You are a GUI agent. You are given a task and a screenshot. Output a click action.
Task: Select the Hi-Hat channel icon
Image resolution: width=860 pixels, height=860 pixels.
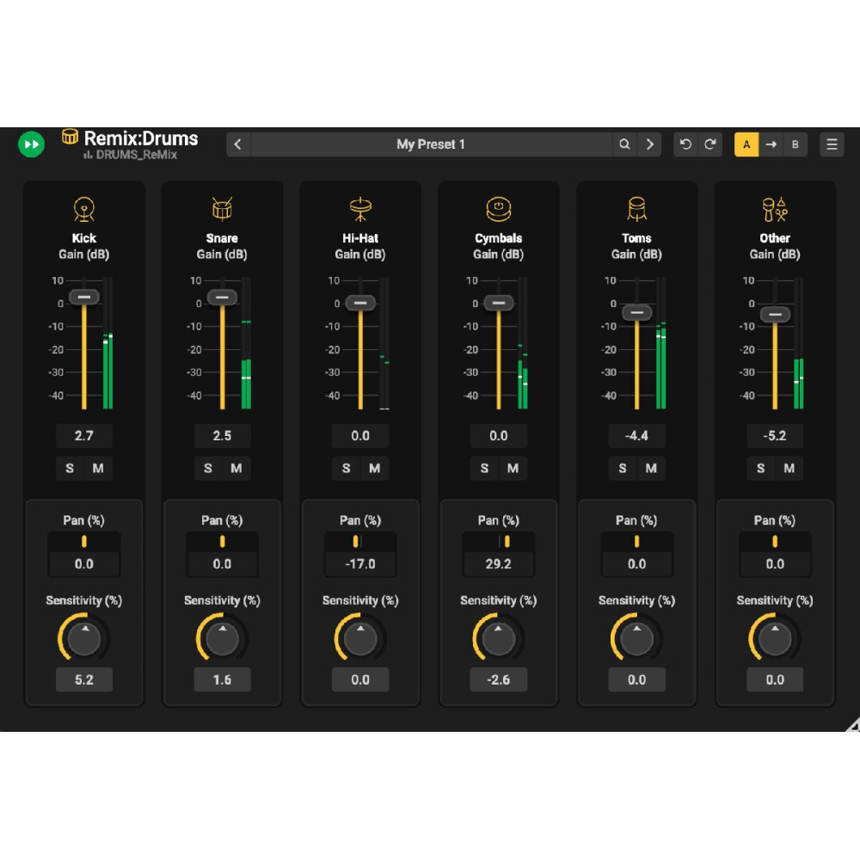point(359,208)
